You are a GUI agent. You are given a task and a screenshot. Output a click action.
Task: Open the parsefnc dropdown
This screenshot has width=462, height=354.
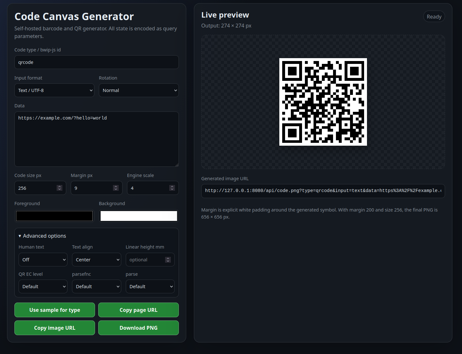[96, 287]
